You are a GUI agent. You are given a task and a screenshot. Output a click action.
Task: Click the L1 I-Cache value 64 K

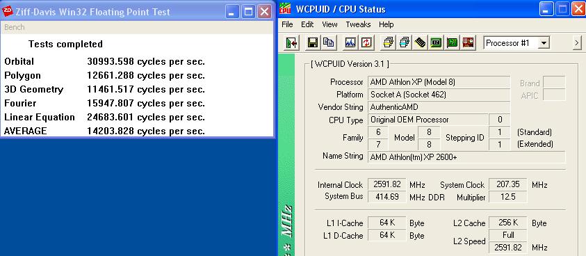tap(386, 223)
